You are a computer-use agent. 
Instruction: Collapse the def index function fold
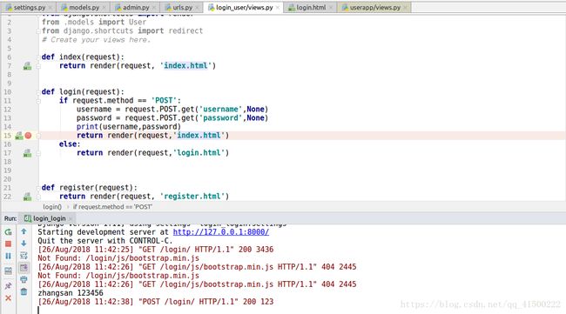(x=38, y=57)
